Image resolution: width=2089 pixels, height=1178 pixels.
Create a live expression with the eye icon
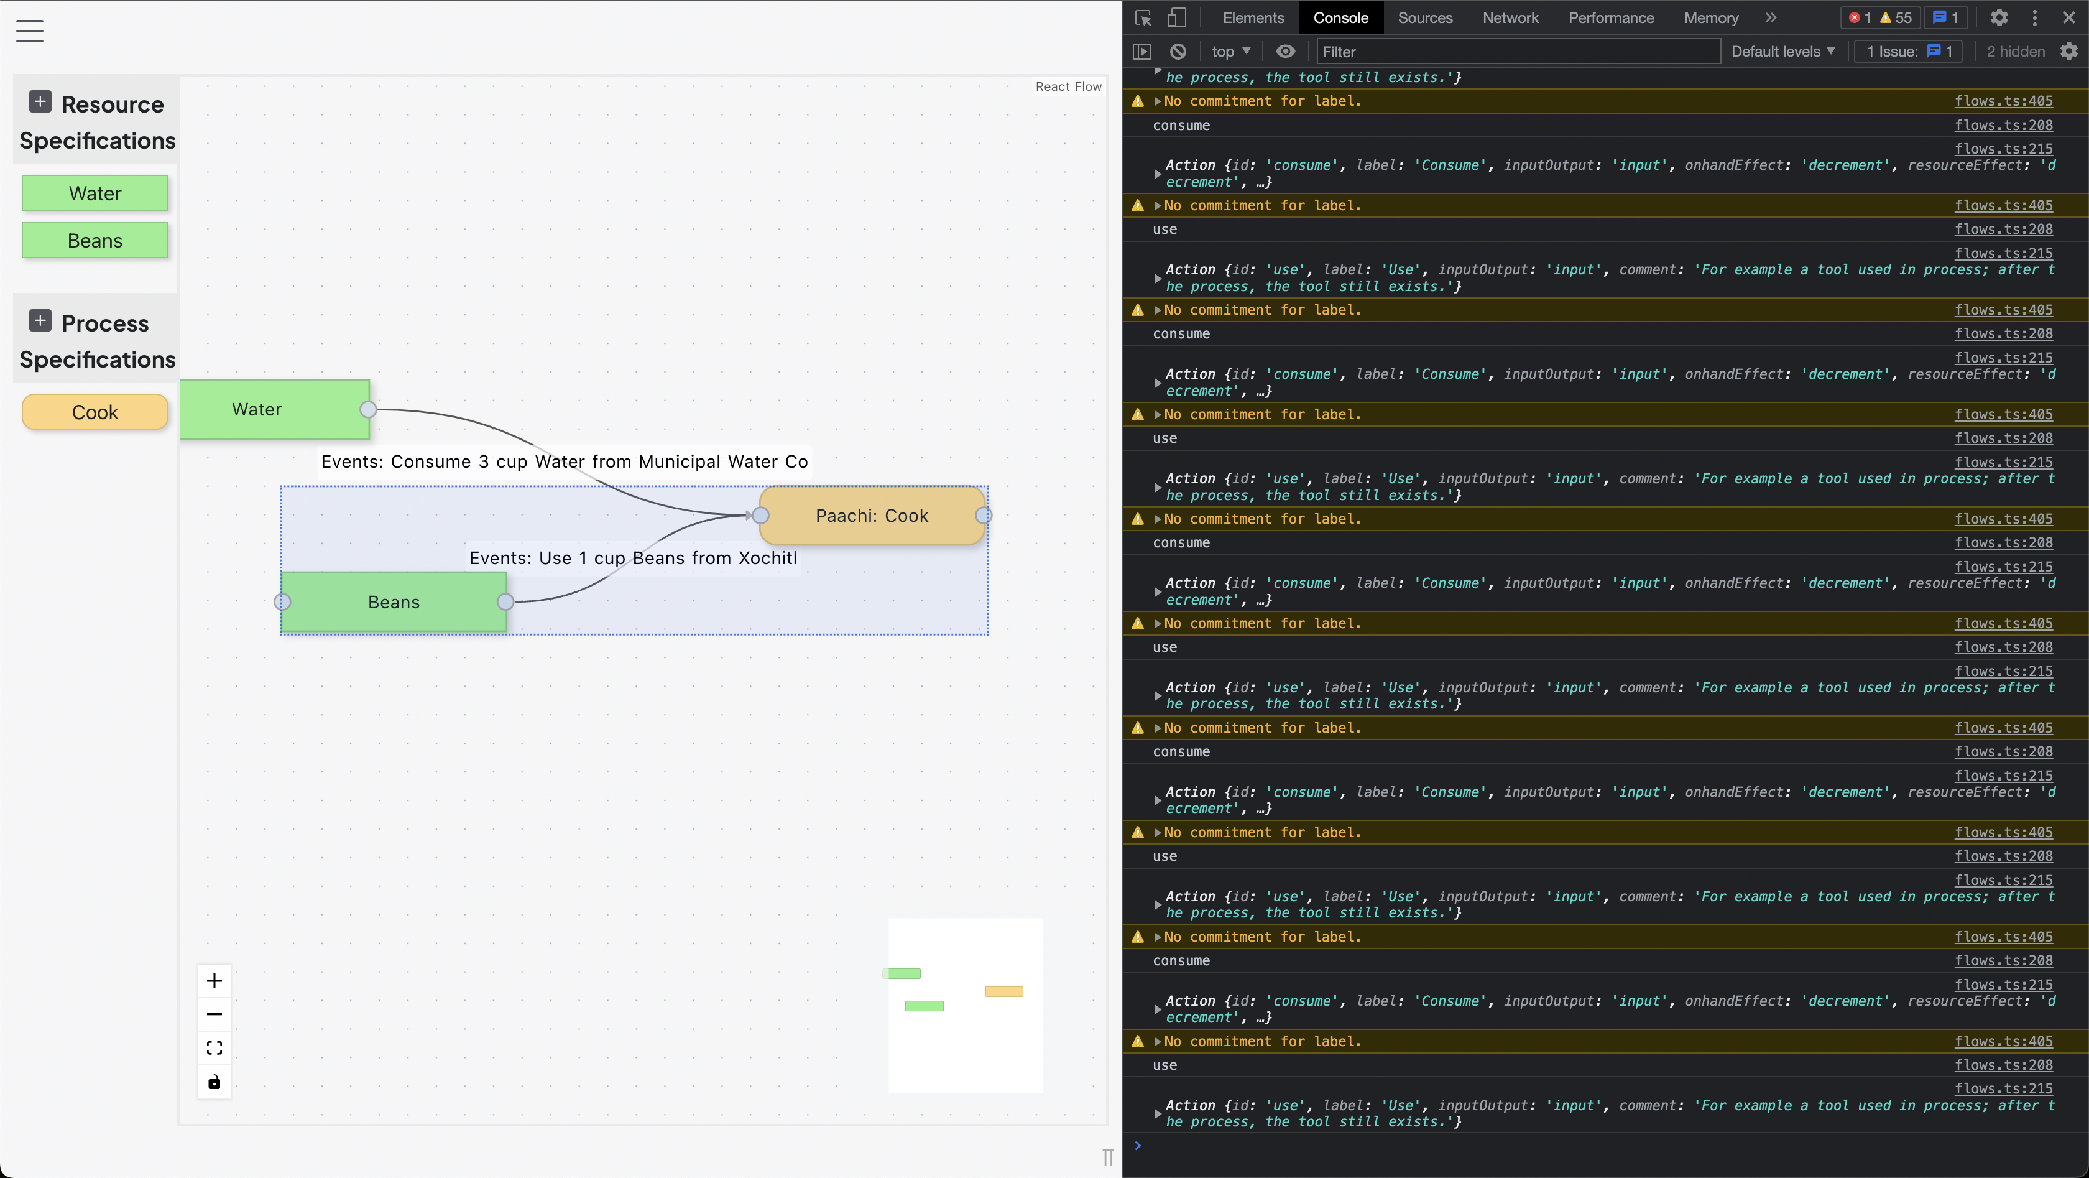(1285, 51)
